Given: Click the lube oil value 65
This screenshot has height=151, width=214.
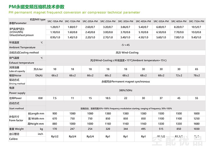Looking at the screenshot, I should pyautogui.click(x=197, y=69).
